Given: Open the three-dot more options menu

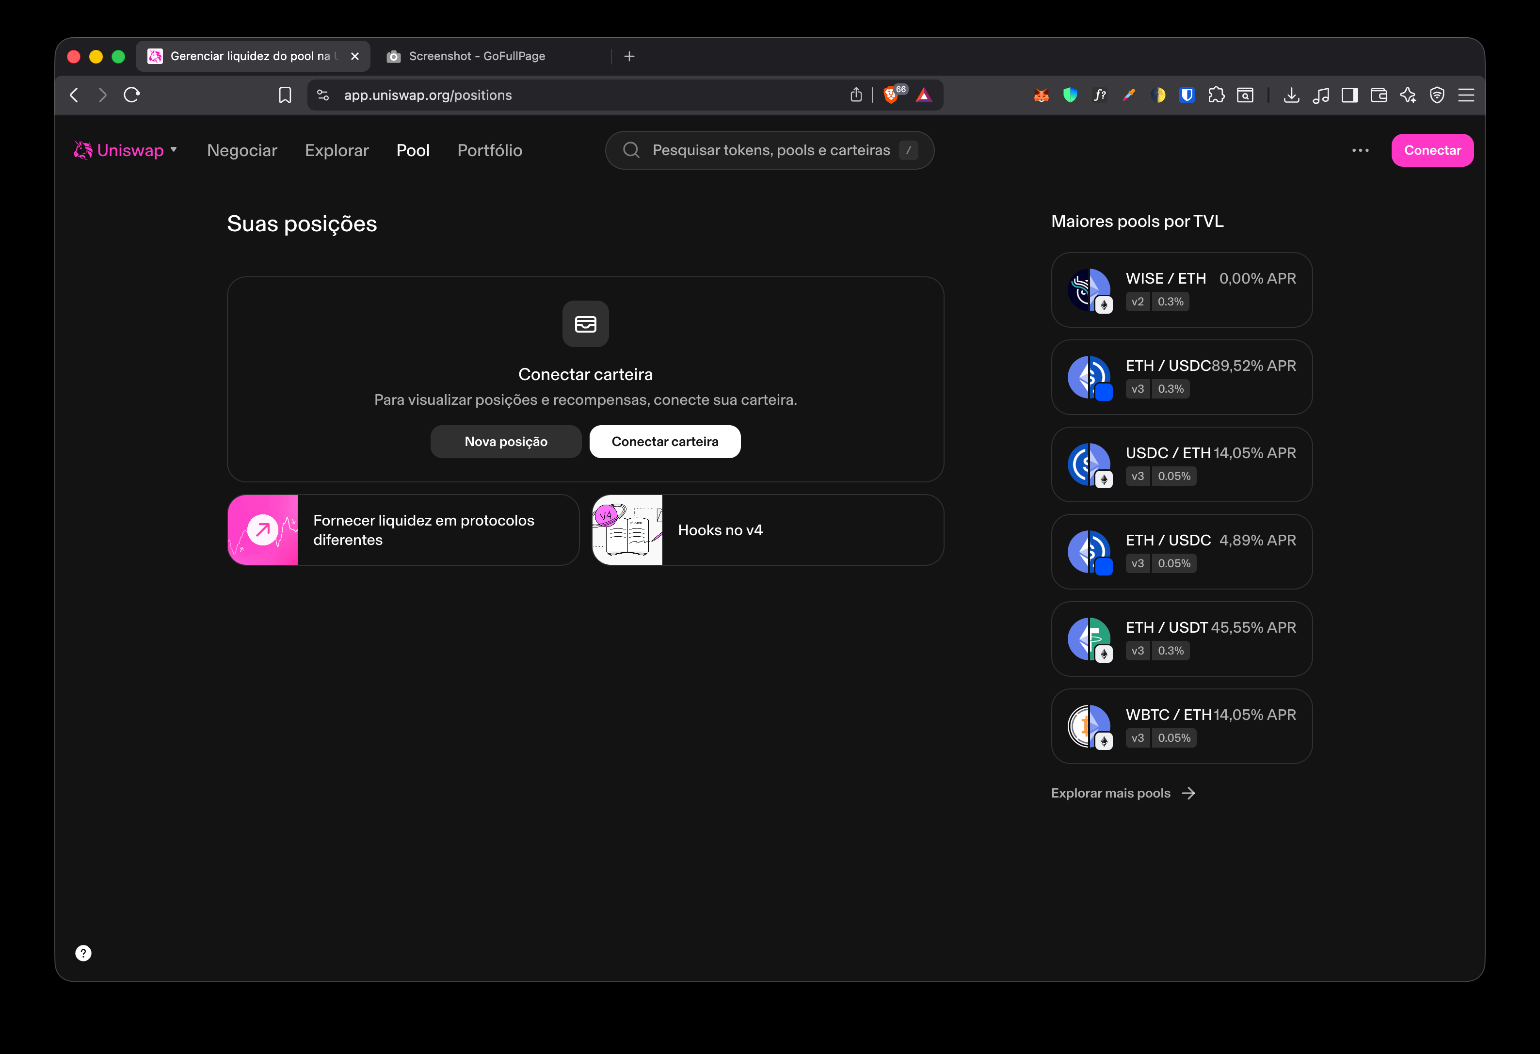Looking at the screenshot, I should (x=1361, y=150).
